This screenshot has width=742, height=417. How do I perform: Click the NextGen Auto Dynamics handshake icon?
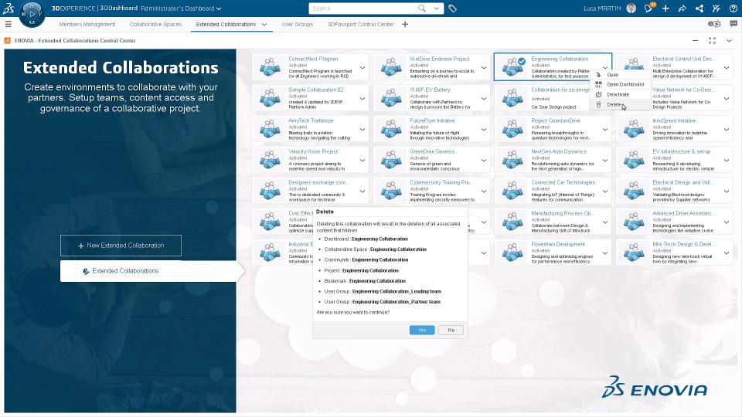(x=512, y=161)
